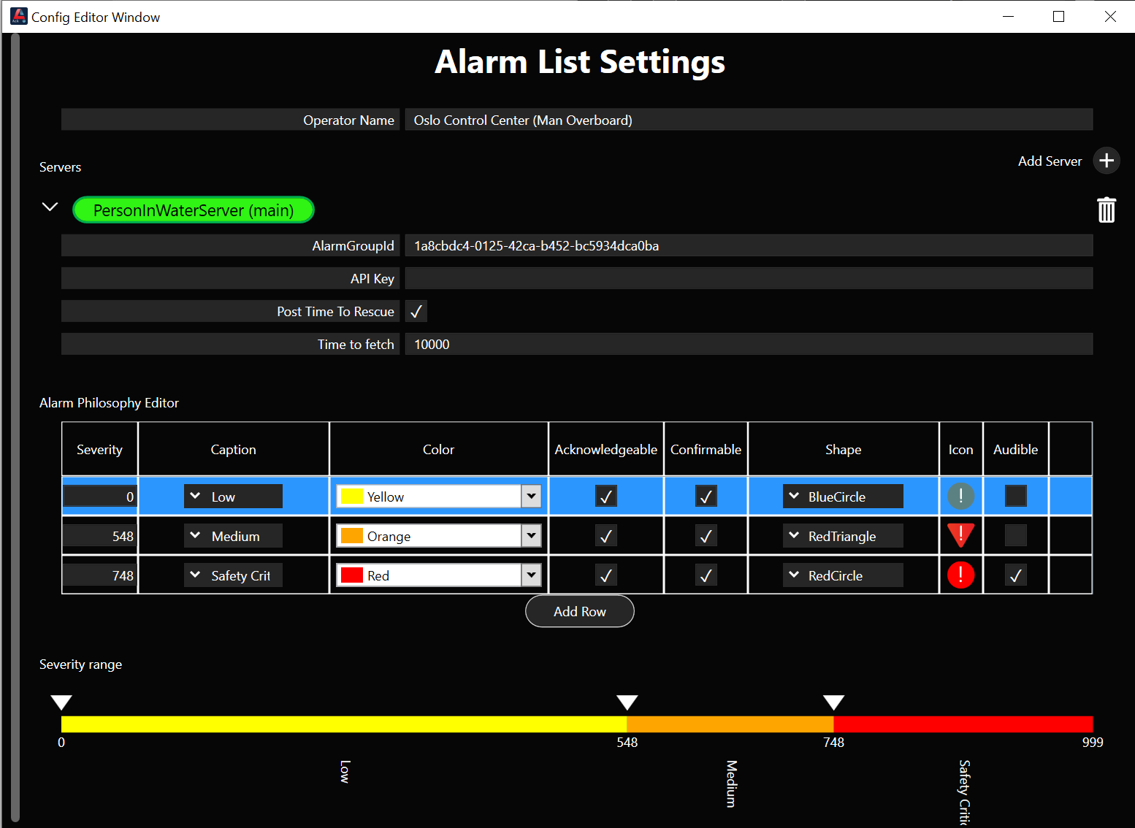Click the severity range marker at 748
The width and height of the screenshot is (1135, 828).
click(x=833, y=702)
